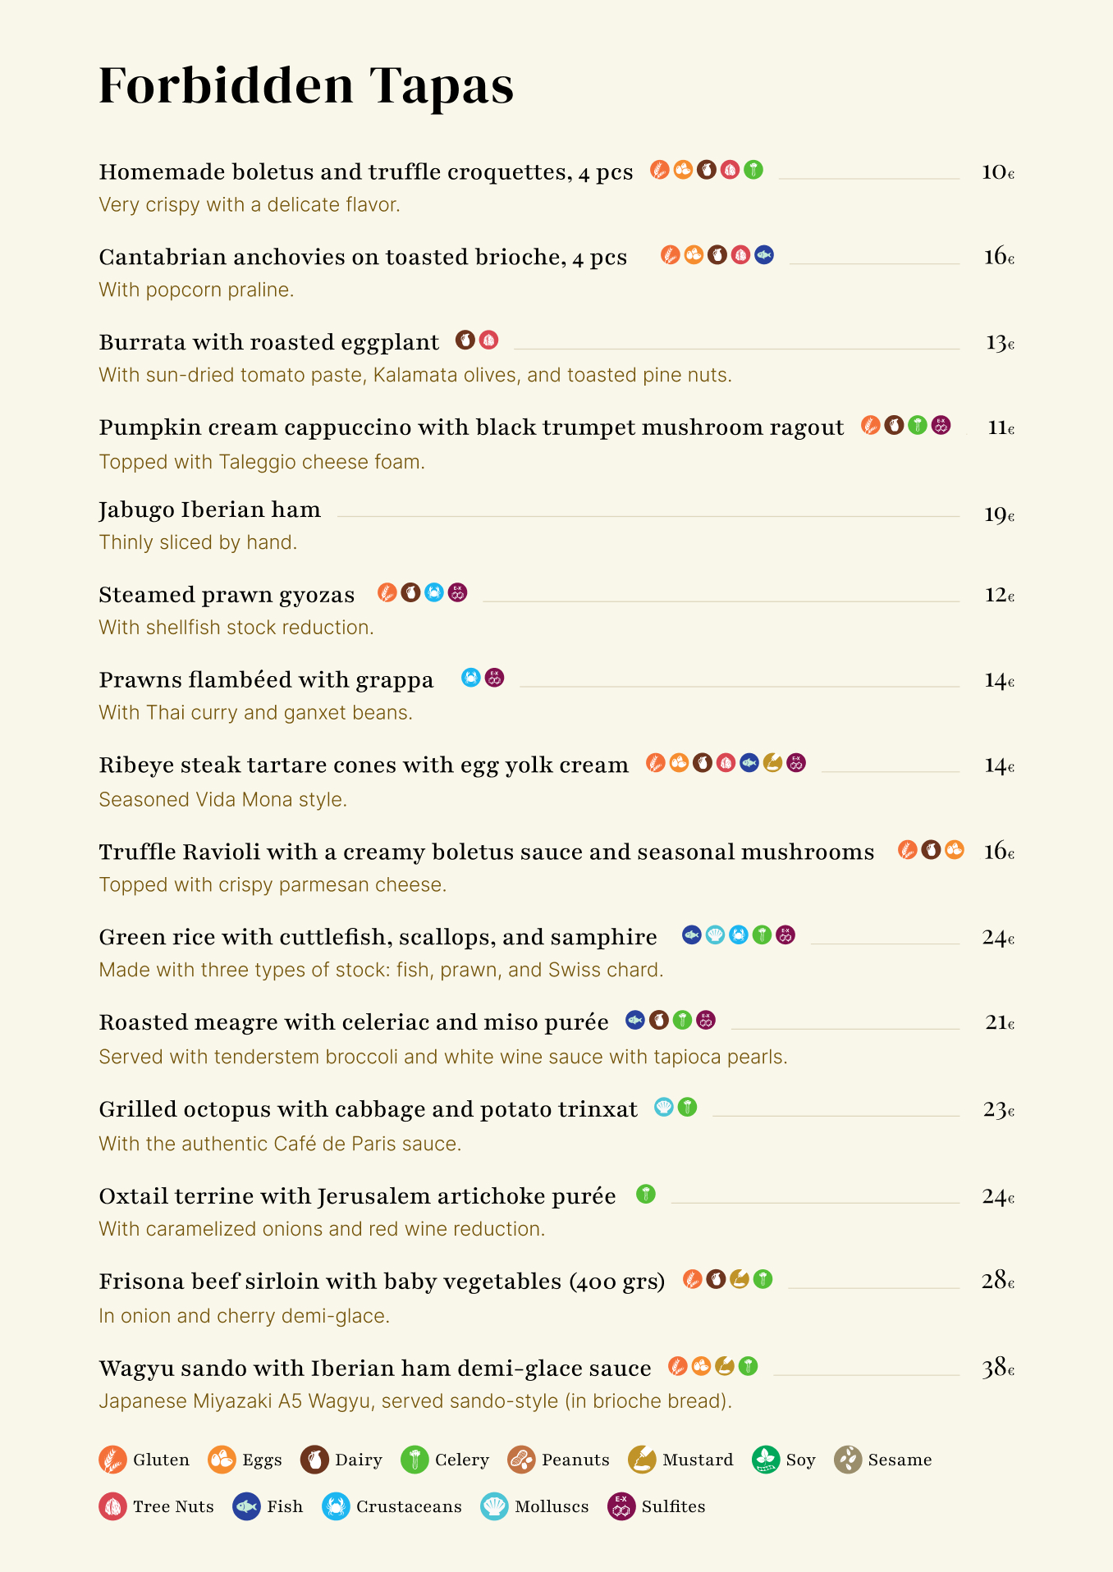Image resolution: width=1113 pixels, height=1572 pixels.
Task: Click the Burrata with roasted eggplant title
Action: coord(269,342)
